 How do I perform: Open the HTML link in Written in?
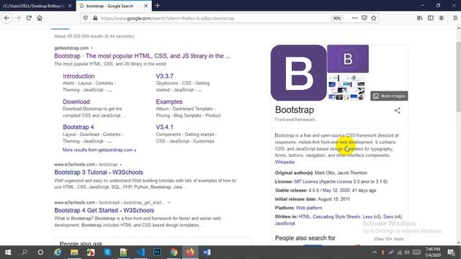(304, 217)
